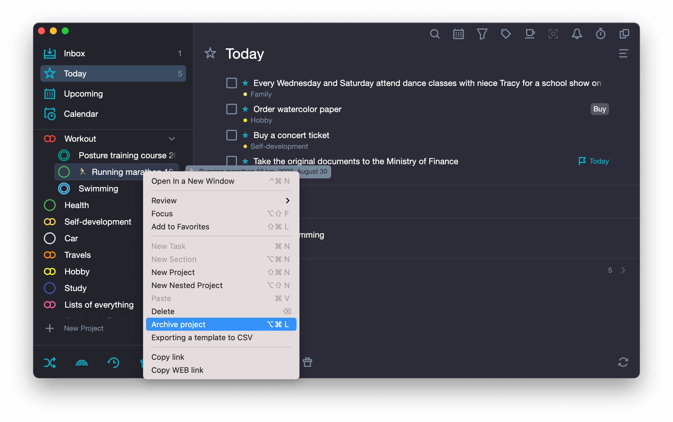Click the shuffle icon in bottom bar
The image size is (673, 422).
[50, 363]
